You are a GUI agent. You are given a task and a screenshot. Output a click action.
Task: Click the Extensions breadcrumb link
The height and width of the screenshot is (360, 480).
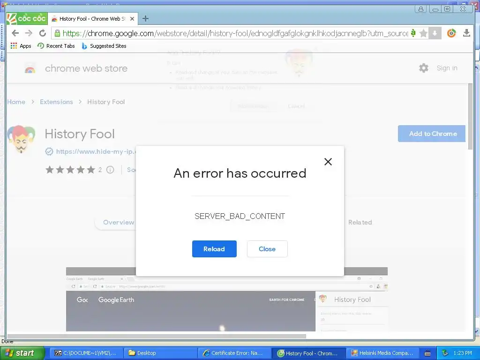pyautogui.click(x=56, y=102)
